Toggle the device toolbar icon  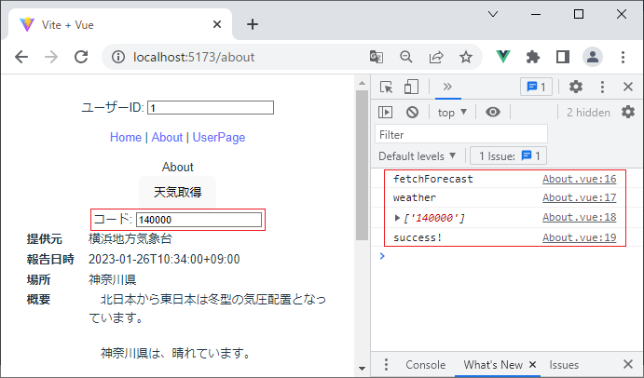coord(411,87)
